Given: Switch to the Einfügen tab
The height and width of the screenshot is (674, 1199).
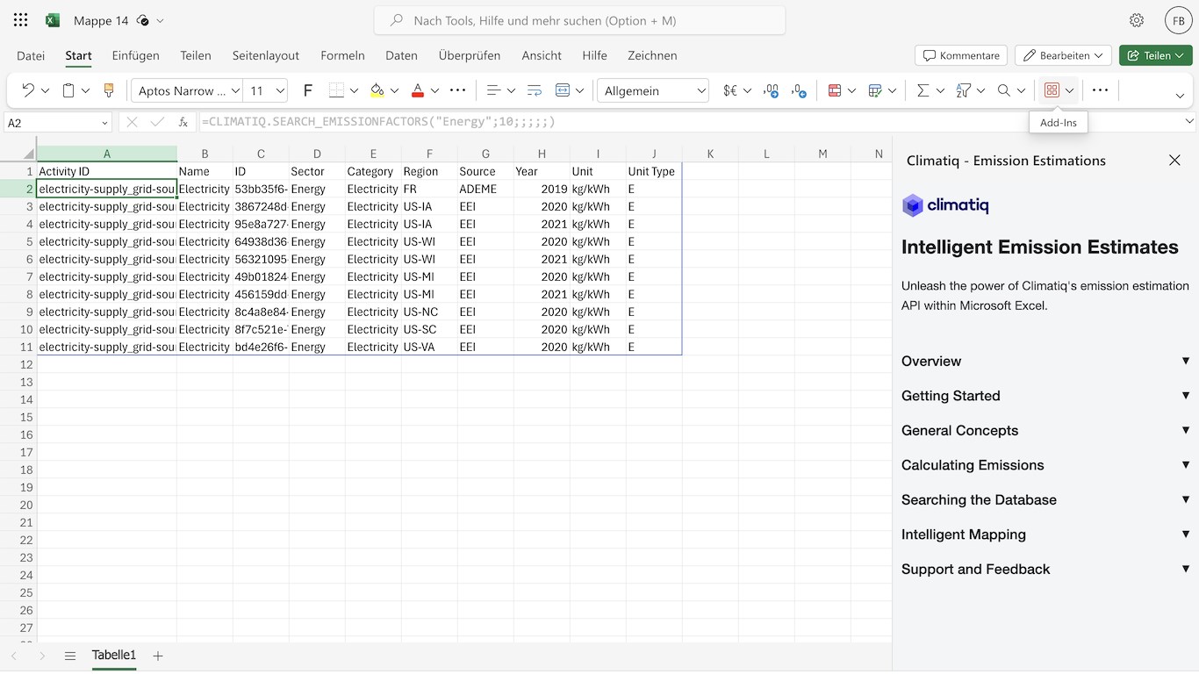Looking at the screenshot, I should pos(135,55).
